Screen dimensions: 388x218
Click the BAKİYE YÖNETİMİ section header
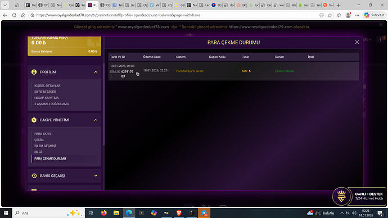[64, 120]
